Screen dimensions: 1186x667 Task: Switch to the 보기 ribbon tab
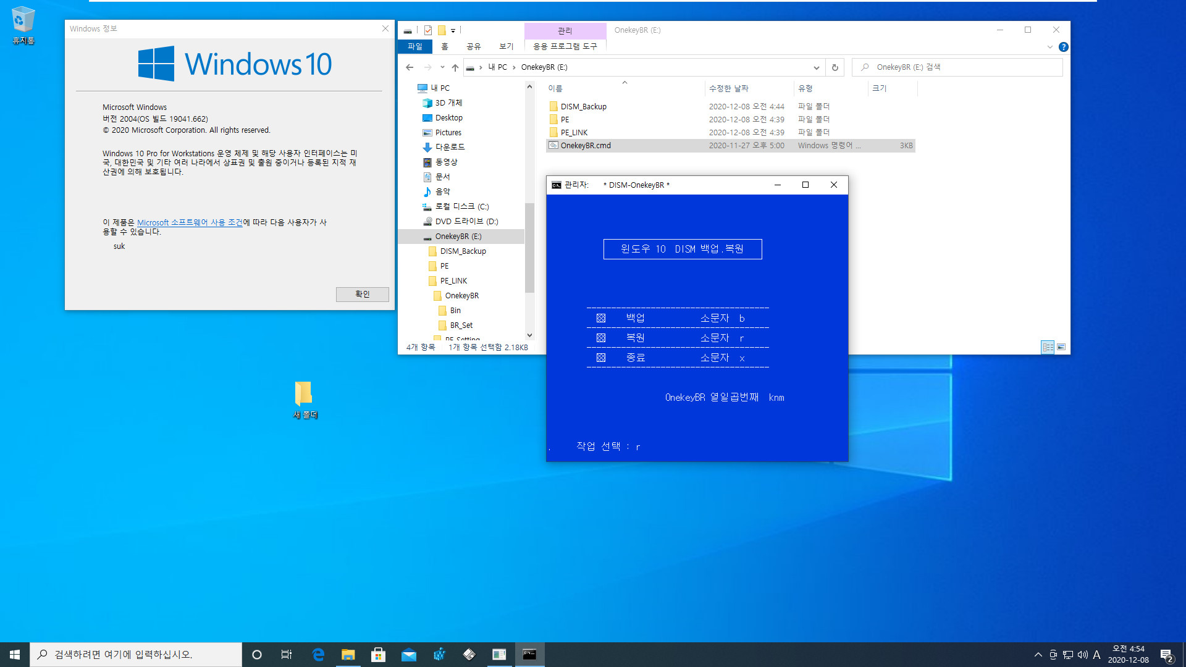click(x=507, y=46)
